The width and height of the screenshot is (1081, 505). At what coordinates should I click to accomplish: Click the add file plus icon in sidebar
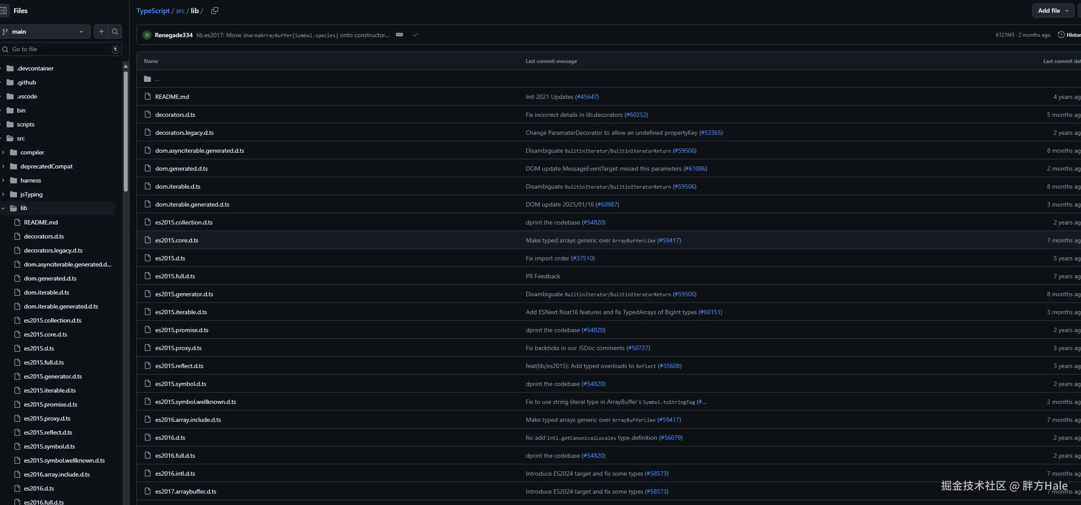point(101,32)
